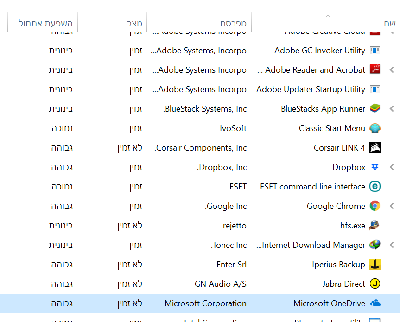
Task: Select the Iperius Backup name
Action: [338, 265]
